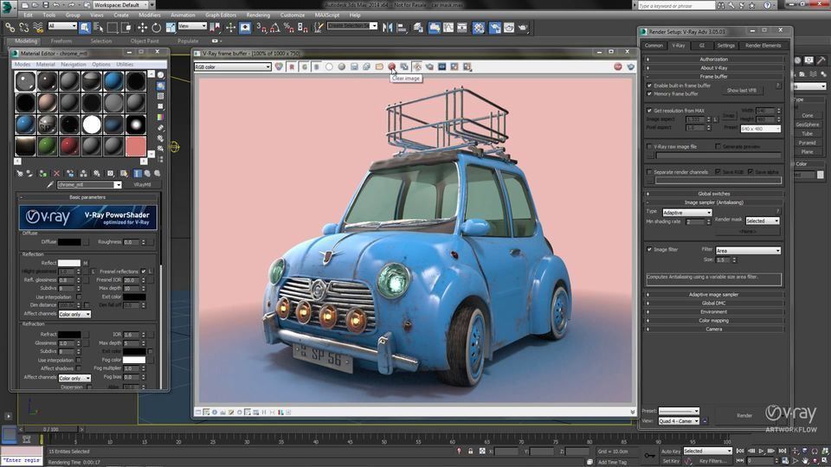Open the image sampler Type dropdown

pyautogui.click(x=686, y=212)
